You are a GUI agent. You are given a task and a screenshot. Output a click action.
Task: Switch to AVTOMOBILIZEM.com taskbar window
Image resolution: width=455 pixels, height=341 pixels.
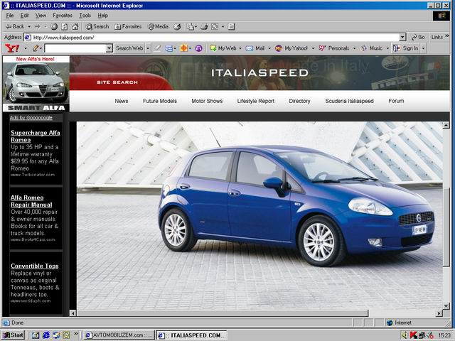click(119, 335)
